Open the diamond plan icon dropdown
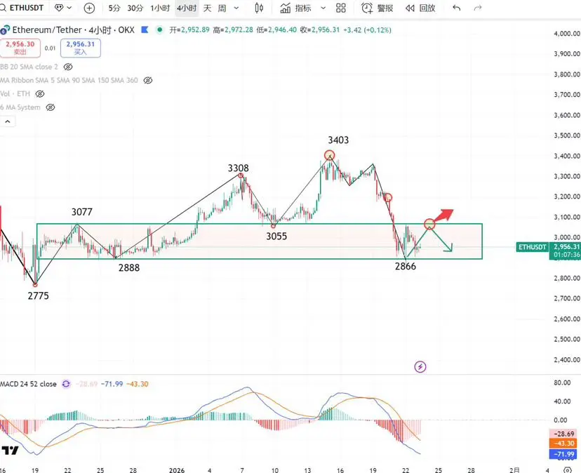 tap(63, 8)
